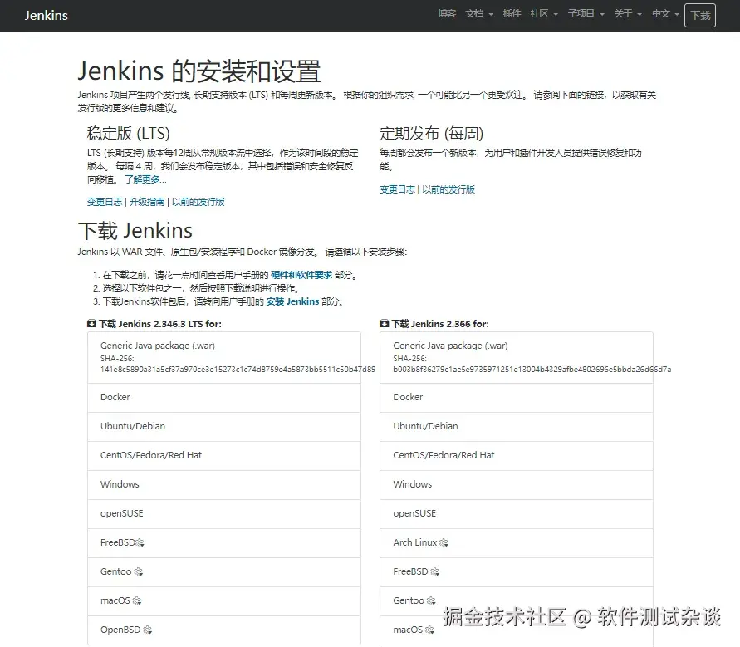This screenshot has width=740, height=647.
Task: Click the third-party icon next to weekly Gentoo
Action: point(431,600)
